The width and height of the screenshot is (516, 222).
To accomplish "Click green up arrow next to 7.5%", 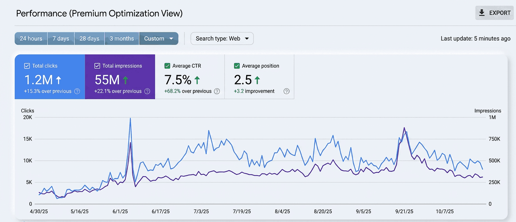I will pos(197,80).
